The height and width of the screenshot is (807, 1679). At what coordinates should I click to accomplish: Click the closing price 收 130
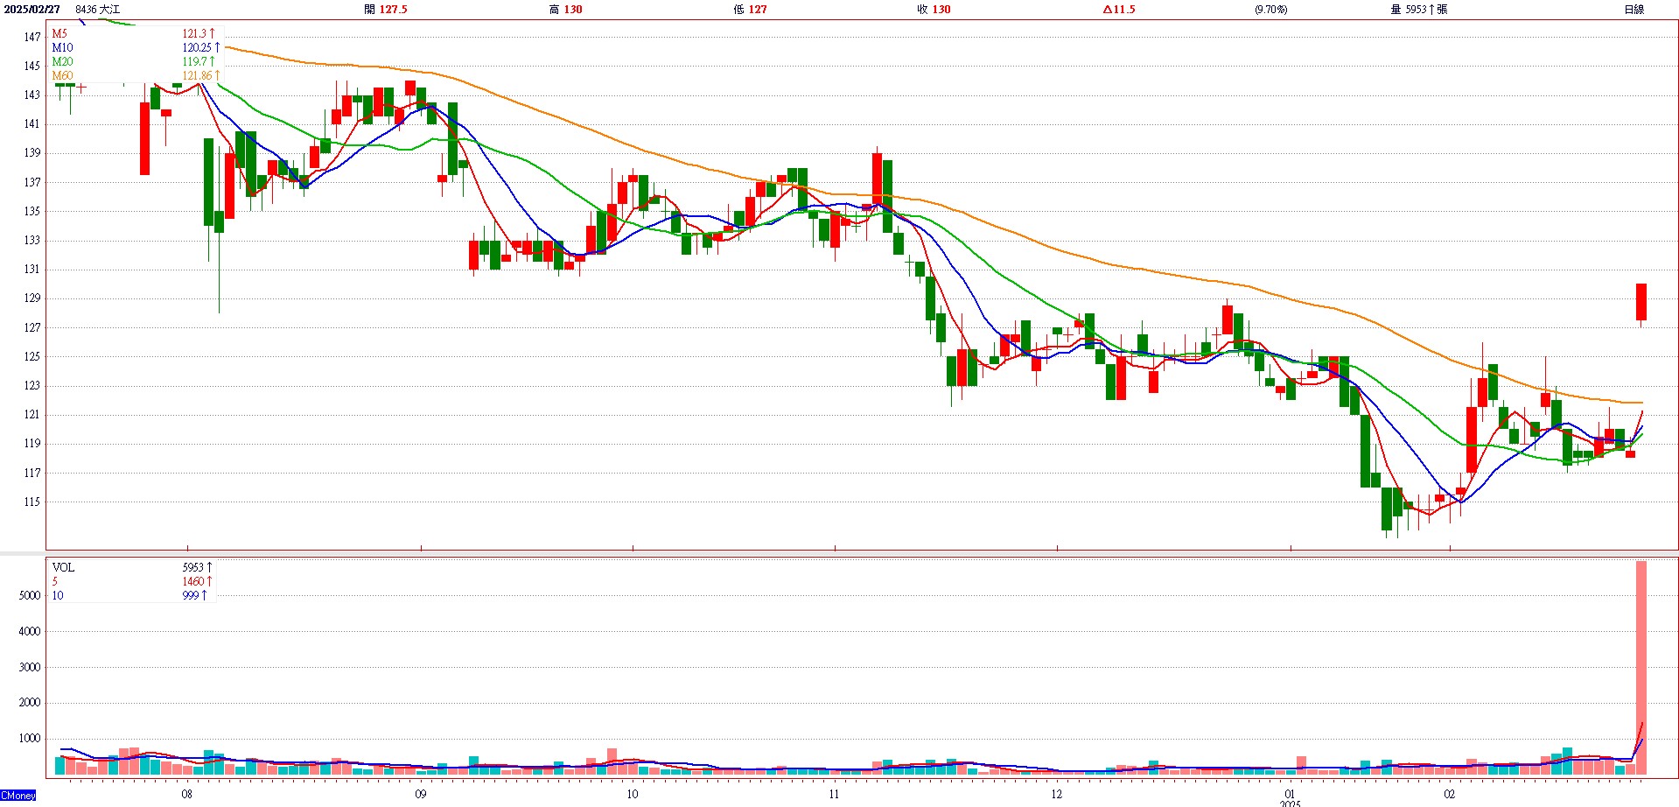pos(934,10)
